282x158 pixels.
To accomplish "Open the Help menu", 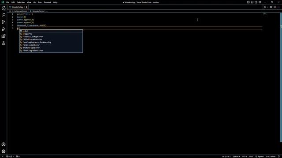I will [x=55, y=2].
